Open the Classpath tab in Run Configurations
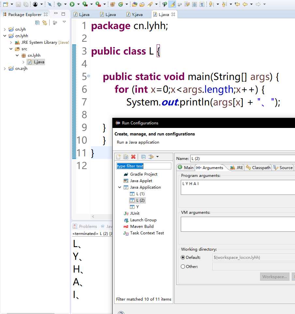295x314 pixels. [258, 168]
